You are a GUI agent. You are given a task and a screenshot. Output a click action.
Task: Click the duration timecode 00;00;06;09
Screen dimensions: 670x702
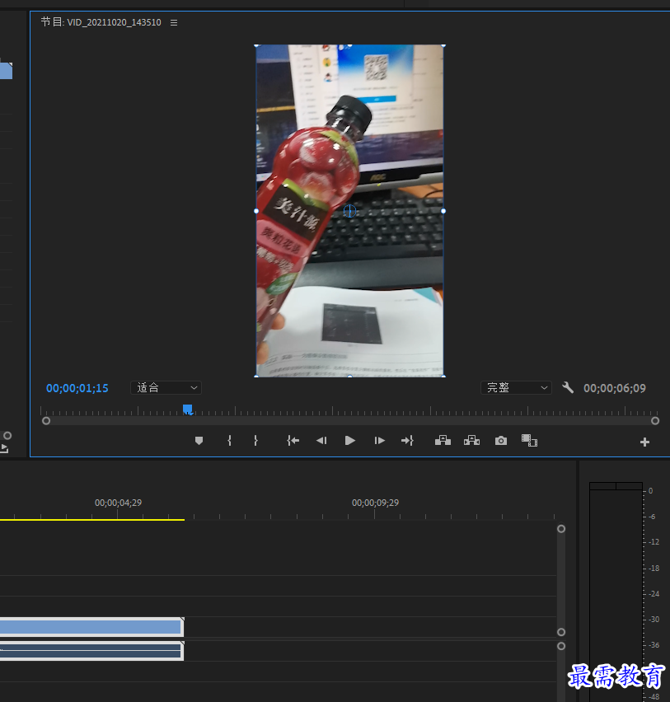pos(615,388)
